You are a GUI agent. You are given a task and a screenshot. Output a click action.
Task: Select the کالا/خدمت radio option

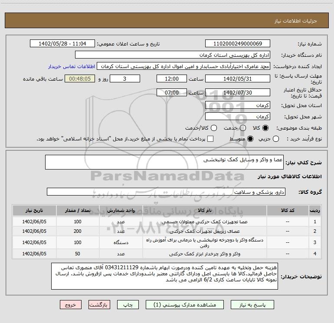coord(214,128)
